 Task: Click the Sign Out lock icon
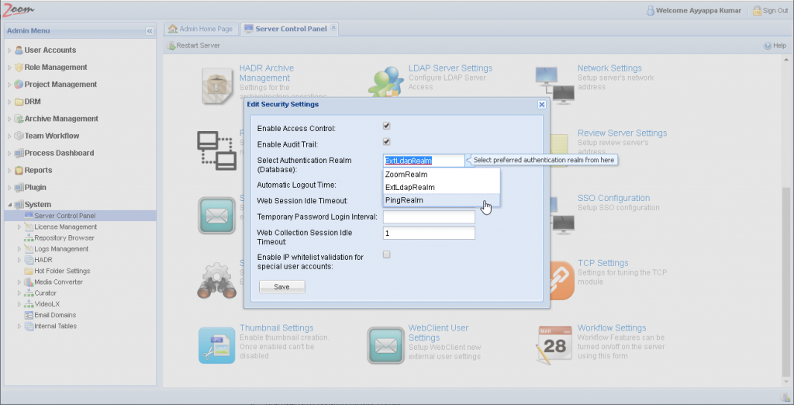pyautogui.click(x=757, y=10)
